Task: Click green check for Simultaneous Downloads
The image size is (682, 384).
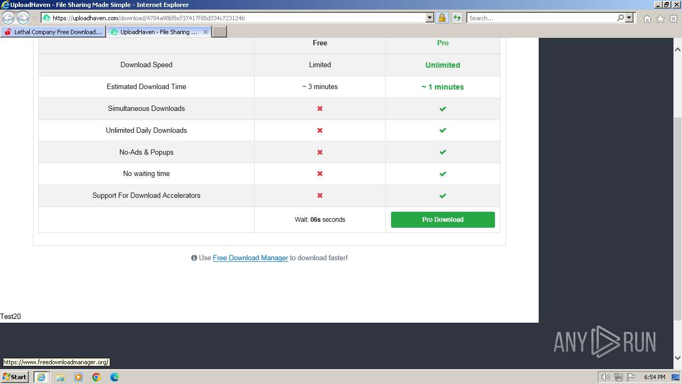Action: [443, 109]
